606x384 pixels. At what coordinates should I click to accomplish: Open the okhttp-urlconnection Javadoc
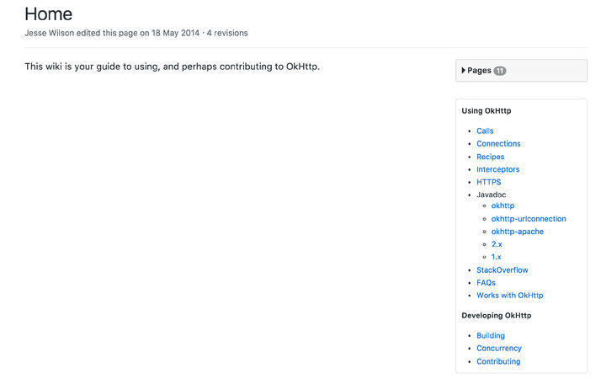tap(529, 219)
